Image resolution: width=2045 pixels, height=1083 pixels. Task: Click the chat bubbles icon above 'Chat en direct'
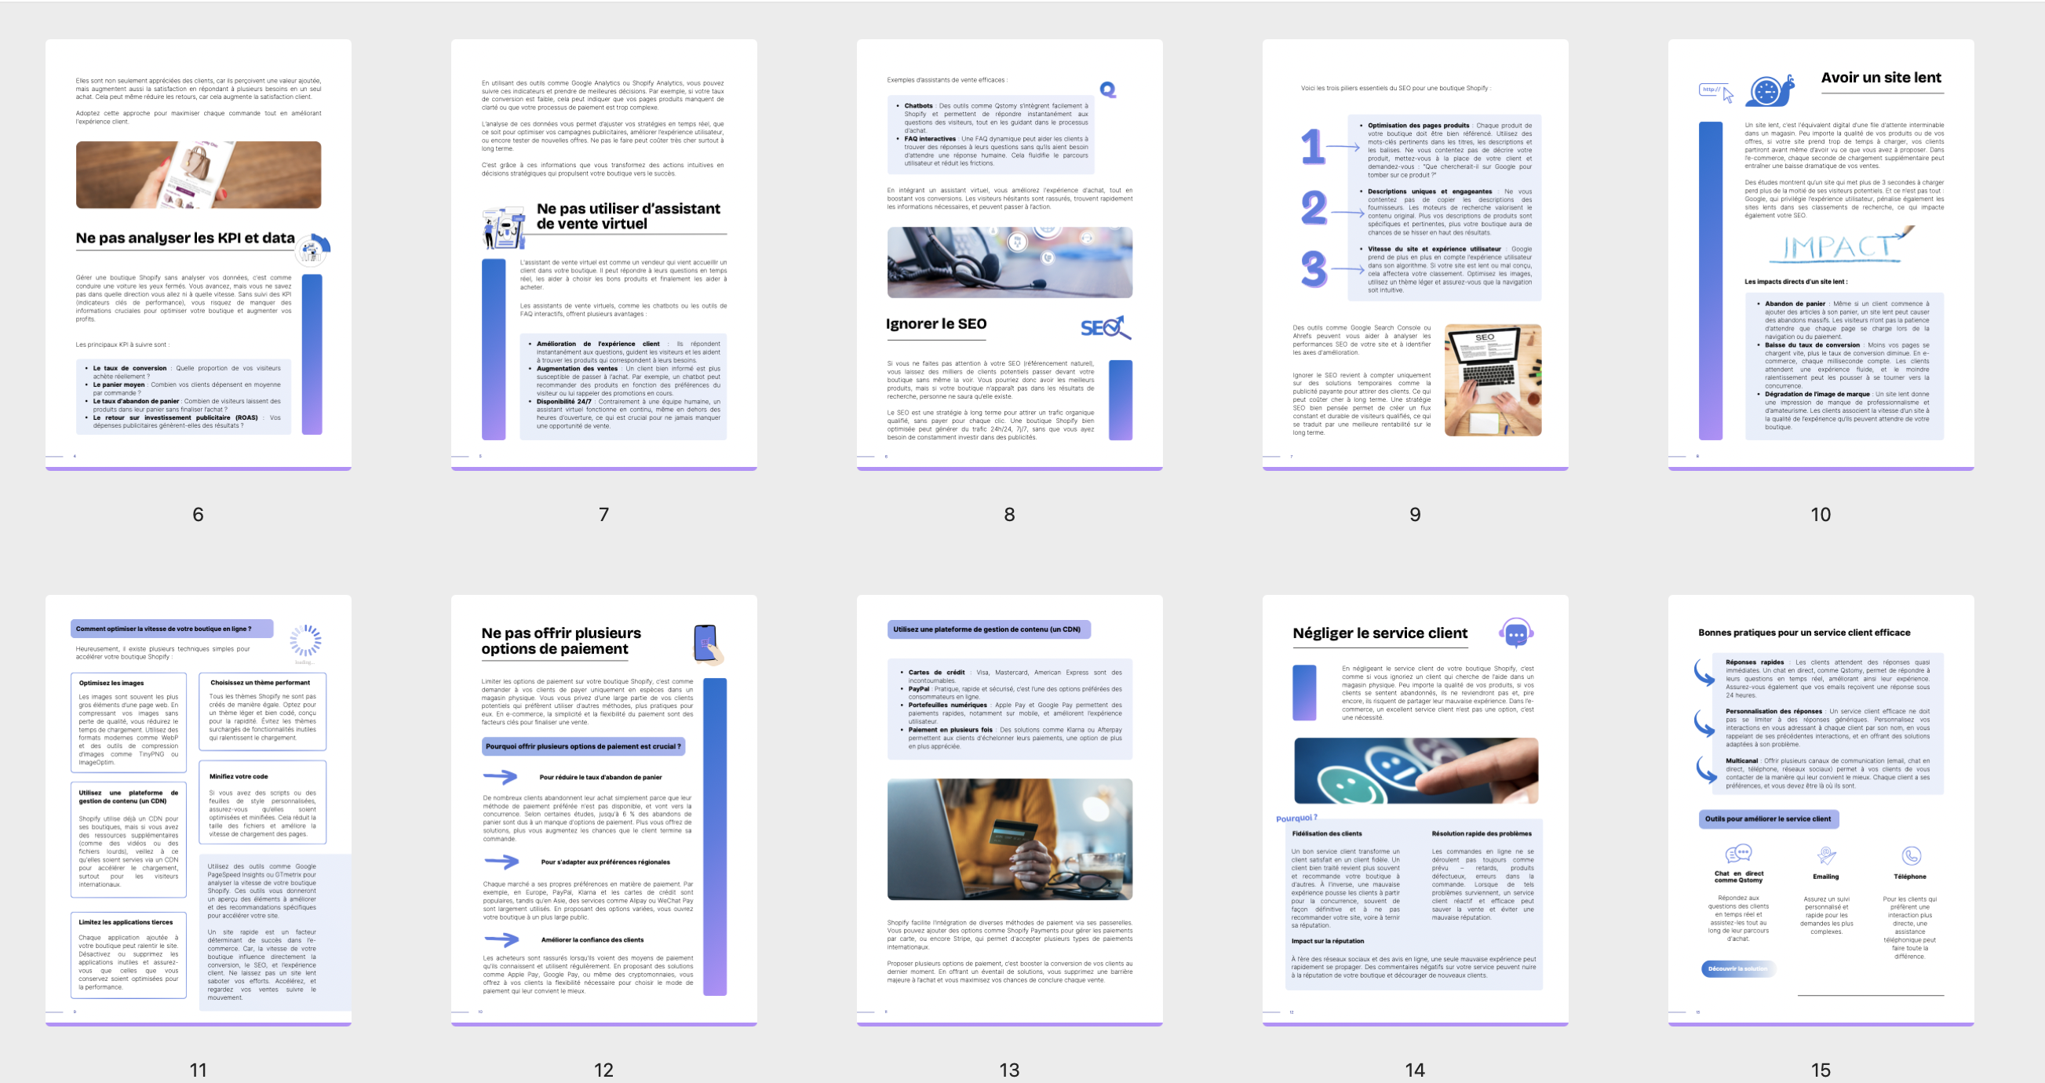pyautogui.click(x=1739, y=855)
